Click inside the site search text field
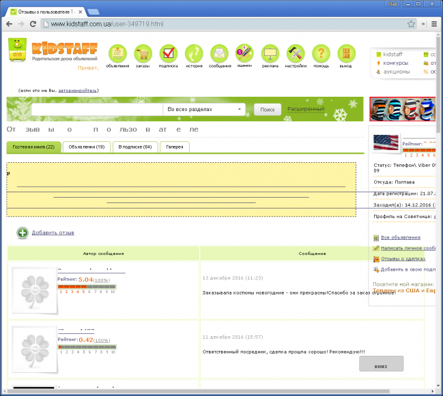443x396 pixels. click(x=96, y=109)
